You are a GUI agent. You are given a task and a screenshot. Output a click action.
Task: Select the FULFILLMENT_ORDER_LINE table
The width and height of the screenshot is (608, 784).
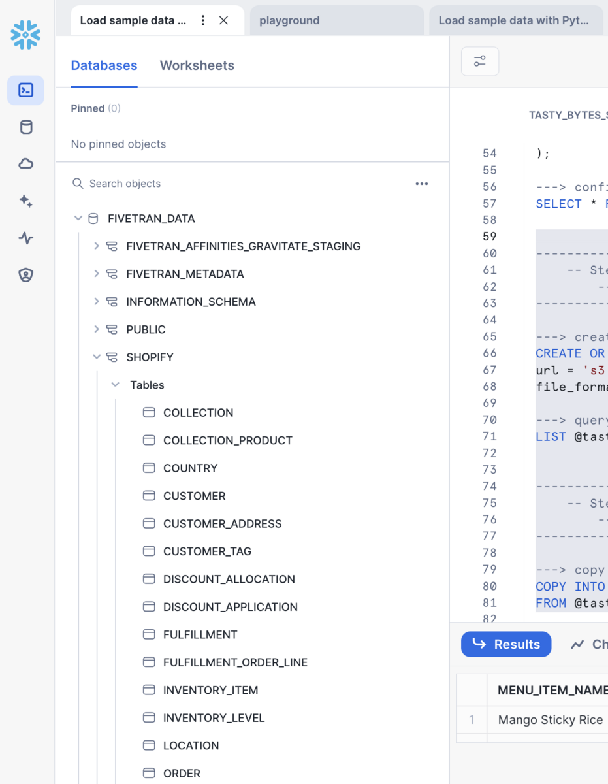236,662
